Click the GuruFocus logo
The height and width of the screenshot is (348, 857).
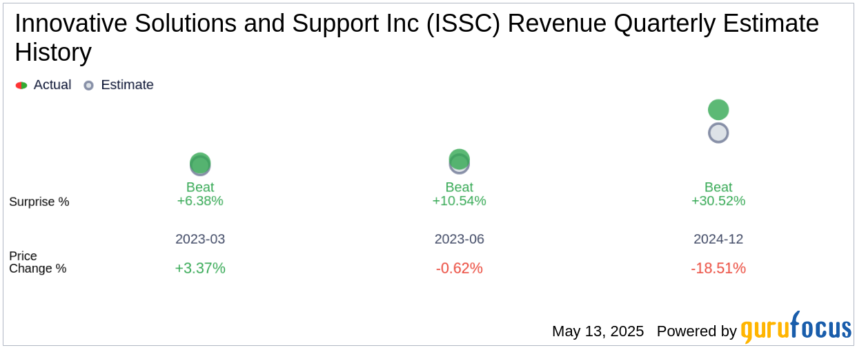[796, 327]
